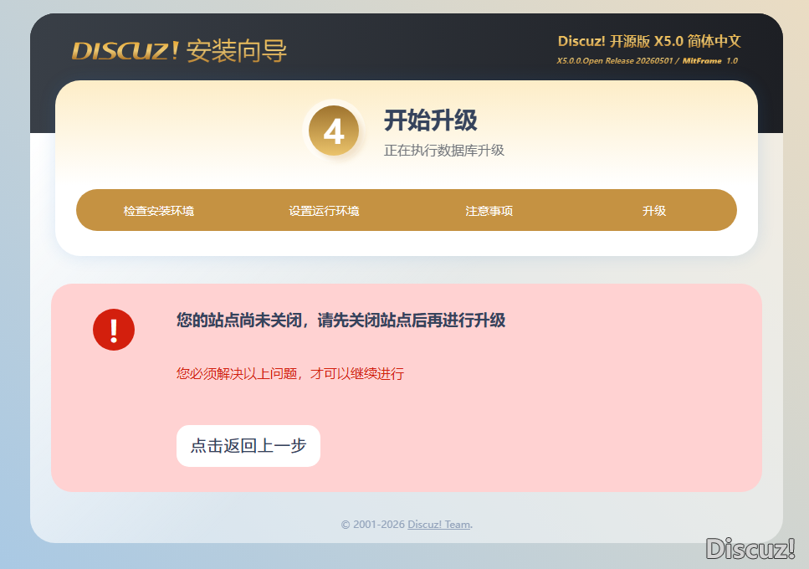Click the 点击返回上一步 button
The width and height of the screenshot is (809, 569).
[x=248, y=446]
